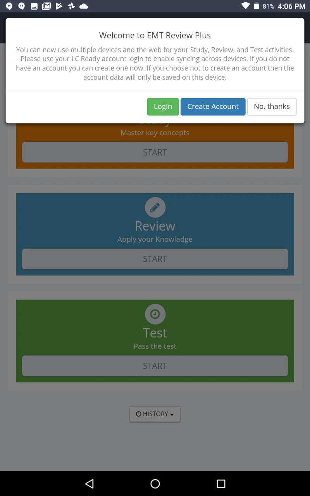This screenshot has width=310, height=496.
Task: Tap the cloud icon in the status bar
Action: pyautogui.click(x=83, y=6)
